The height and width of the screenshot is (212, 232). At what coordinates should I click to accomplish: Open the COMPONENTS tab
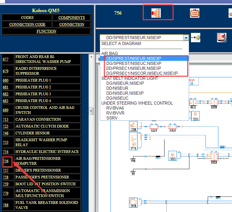pyautogui.click(x=72, y=18)
